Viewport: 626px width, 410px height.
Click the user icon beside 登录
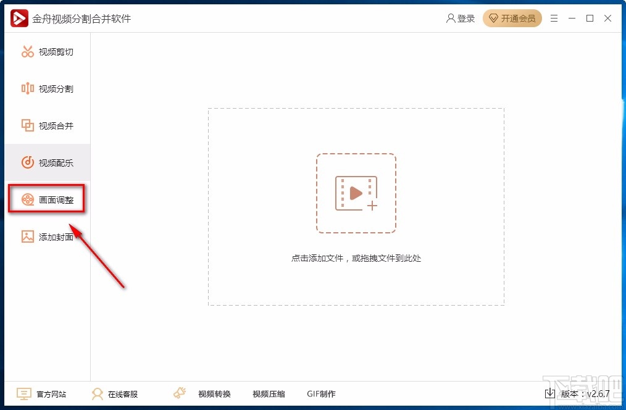pyautogui.click(x=450, y=18)
